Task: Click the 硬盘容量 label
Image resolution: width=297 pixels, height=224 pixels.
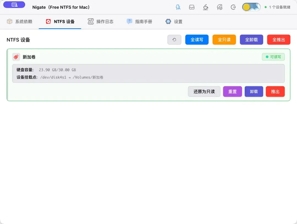Action: (x=25, y=70)
